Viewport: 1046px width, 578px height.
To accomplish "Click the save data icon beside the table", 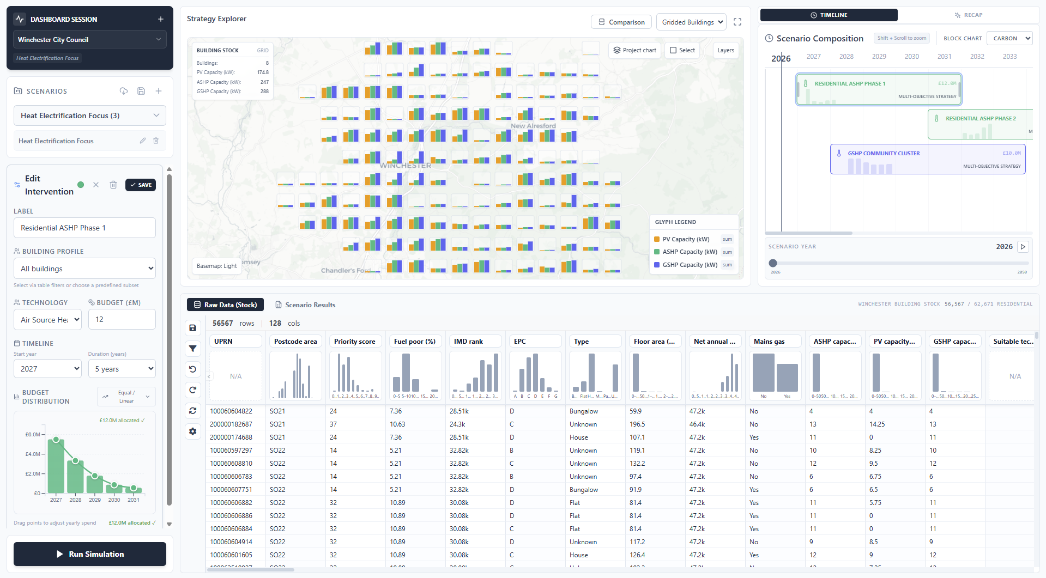I will (x=192, y=328).
